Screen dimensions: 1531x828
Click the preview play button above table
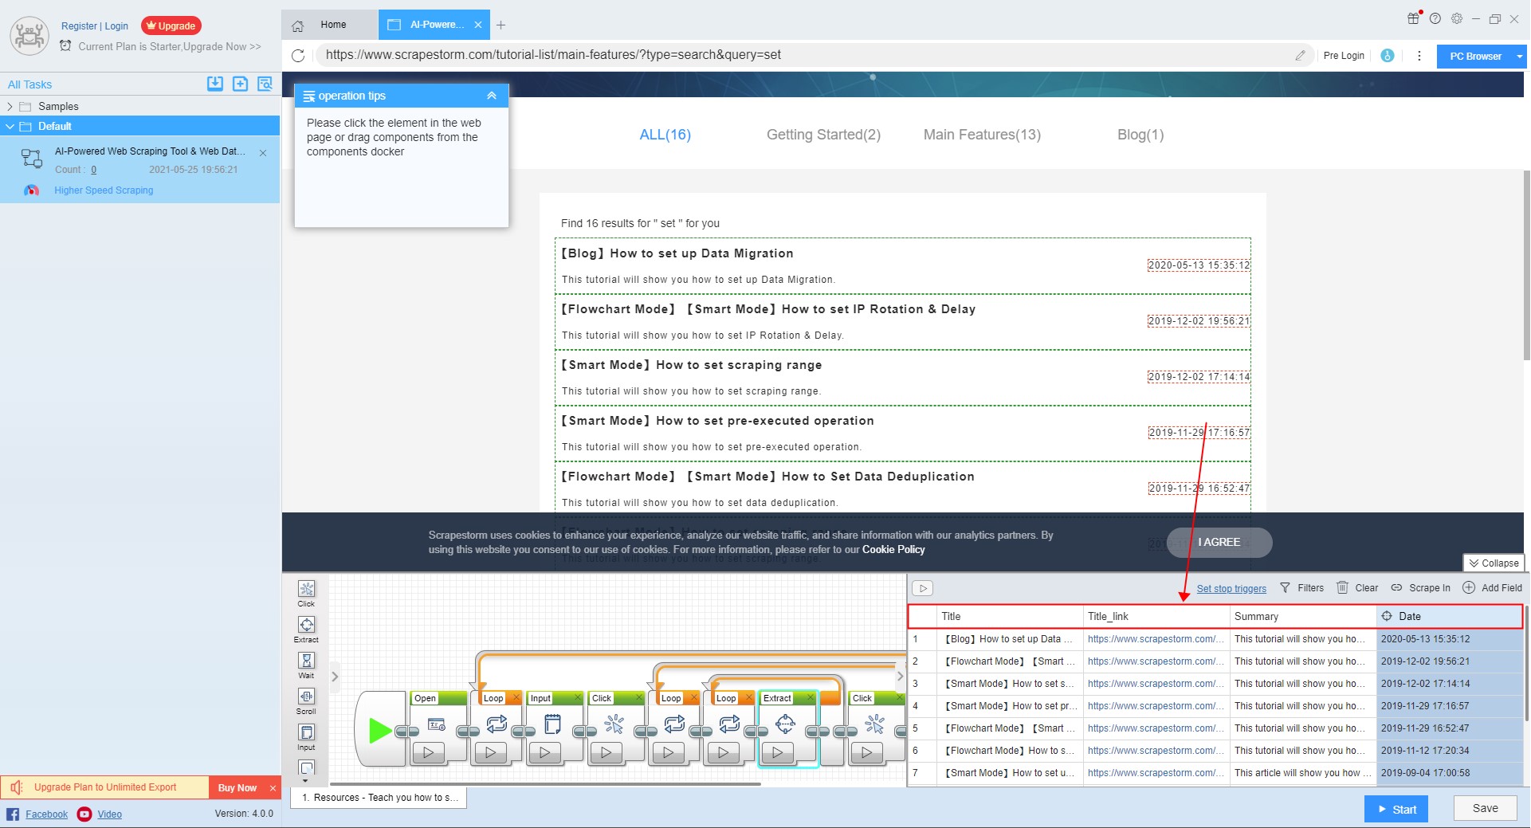[922, 588]
